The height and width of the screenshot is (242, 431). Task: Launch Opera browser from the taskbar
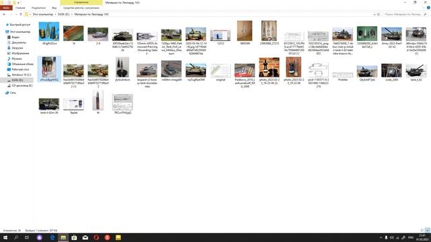(x=96, y=237)
